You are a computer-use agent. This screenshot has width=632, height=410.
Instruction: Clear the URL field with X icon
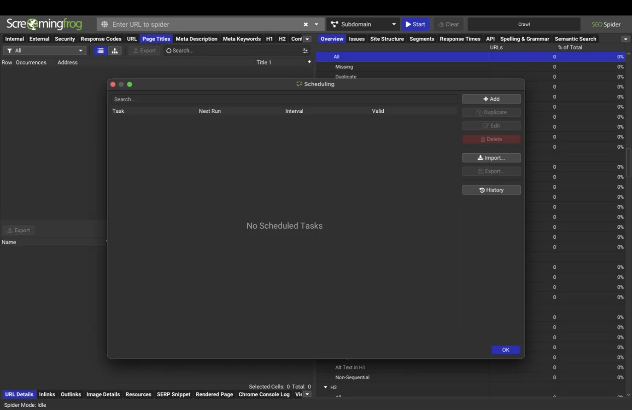point(305,24)
